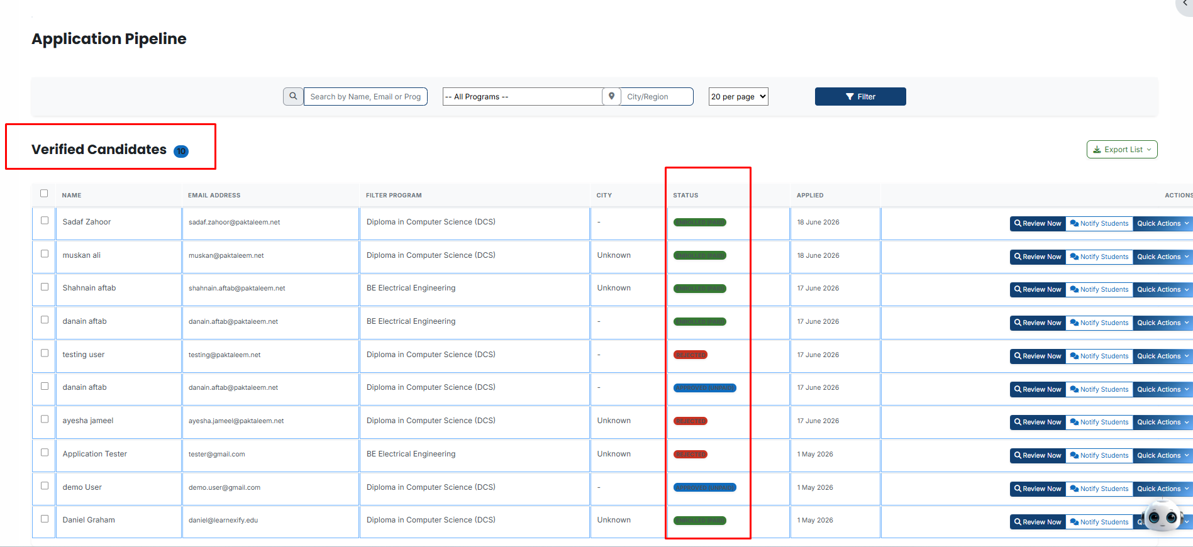Click Review Now for Sadaf Zahoor
This screenshot has height=547, width=1193.
click(x=1038, y=224)
